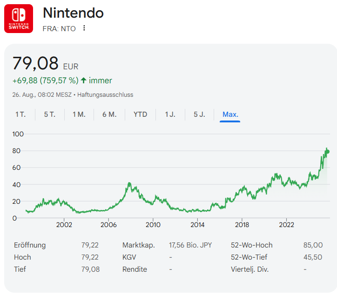
Task: Select the 6M. range tab
Action: [x=109, y=114]
